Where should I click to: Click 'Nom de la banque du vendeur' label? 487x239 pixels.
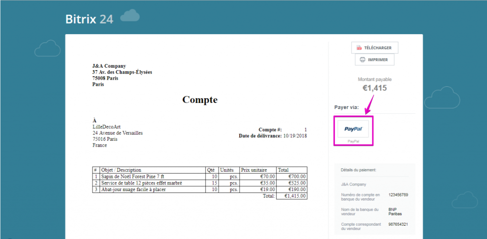pos(360,212)
